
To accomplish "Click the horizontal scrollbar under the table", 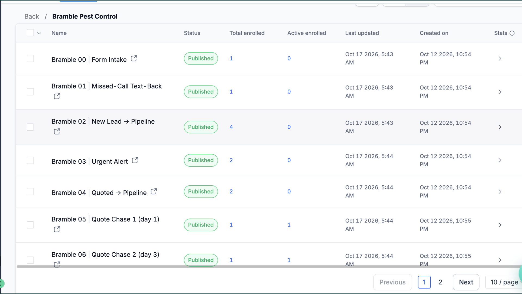I will coord(269,267).
